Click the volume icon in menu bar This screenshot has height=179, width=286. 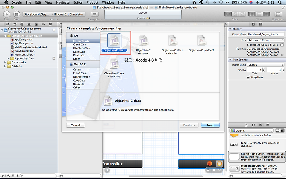[x=227, y=2]
